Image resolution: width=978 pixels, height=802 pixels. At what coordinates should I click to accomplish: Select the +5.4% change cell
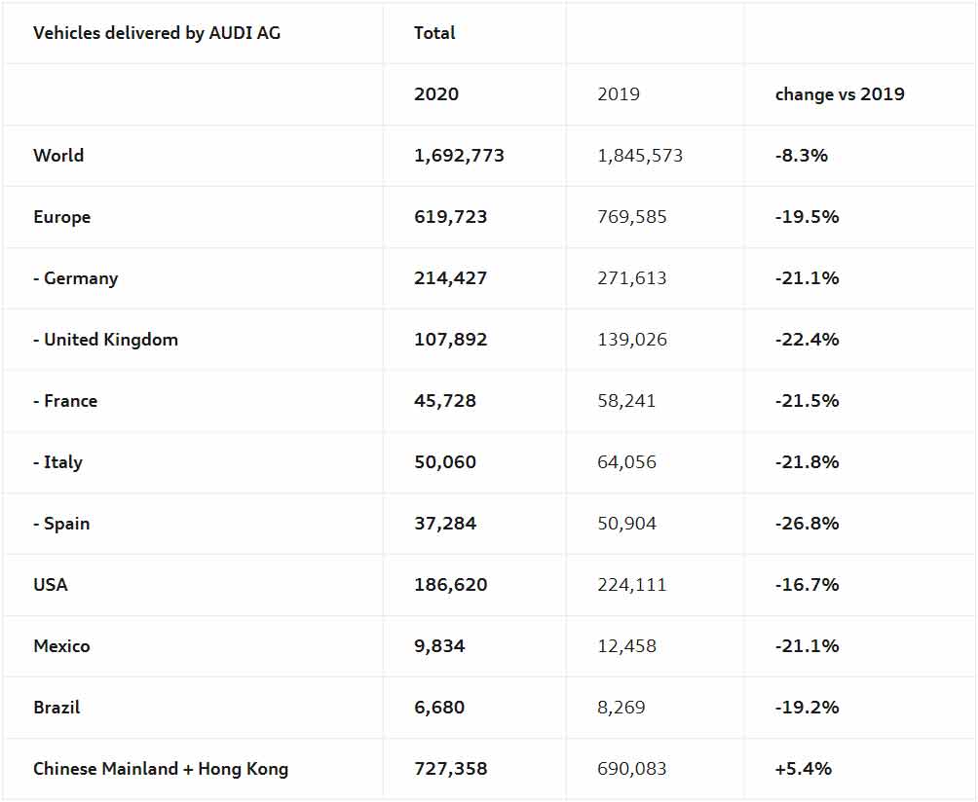(804, 769)
